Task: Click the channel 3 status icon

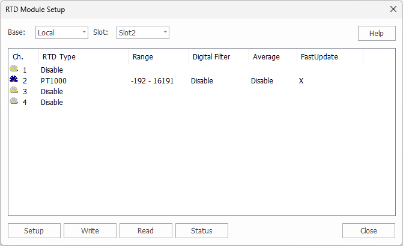Action: 14,91
